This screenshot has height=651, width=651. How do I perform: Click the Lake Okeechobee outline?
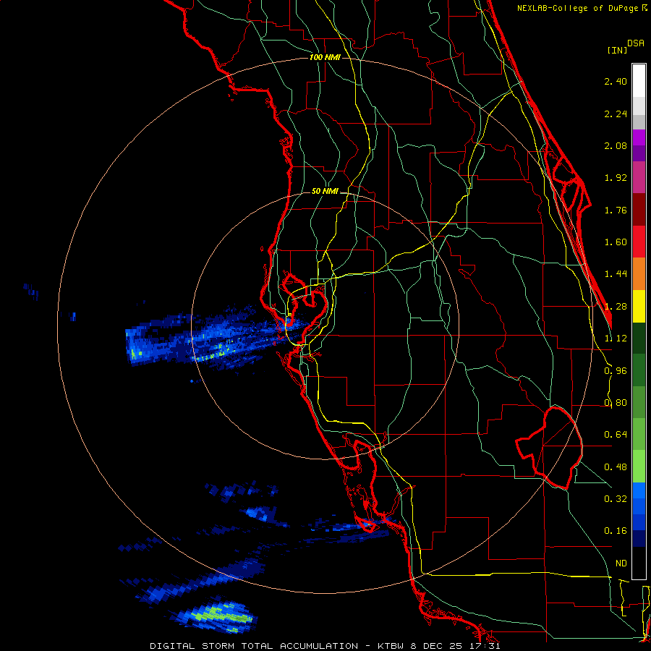pyautogui.click(x=549, y=448)
